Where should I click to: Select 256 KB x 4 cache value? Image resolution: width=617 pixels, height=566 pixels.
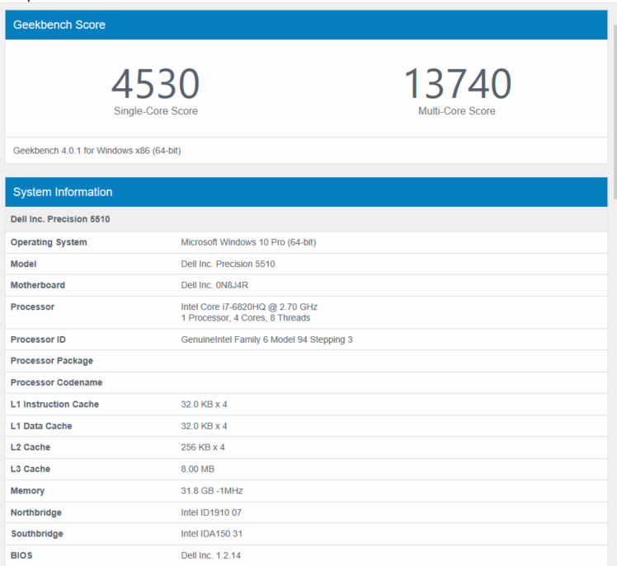pos(203,447)
